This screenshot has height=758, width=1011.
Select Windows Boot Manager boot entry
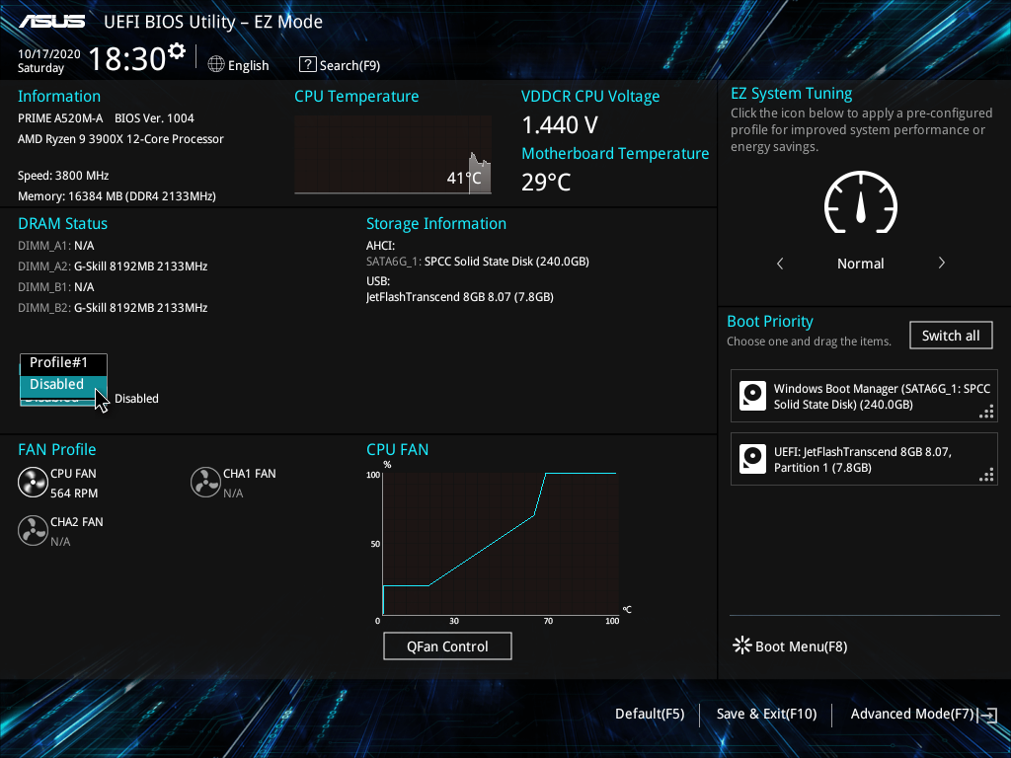(864, 397)
